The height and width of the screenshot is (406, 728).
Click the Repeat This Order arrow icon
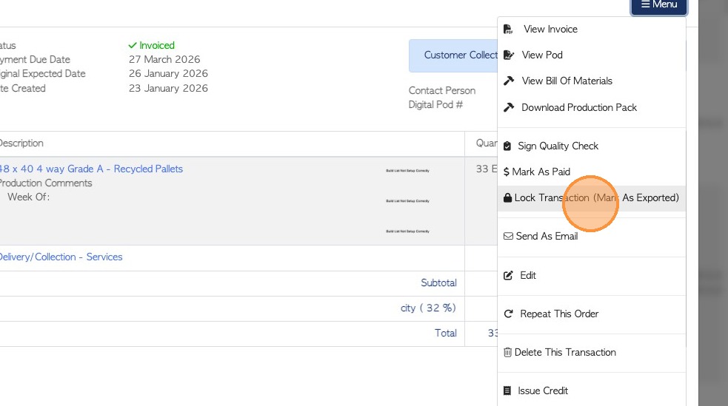pos(508,314)
